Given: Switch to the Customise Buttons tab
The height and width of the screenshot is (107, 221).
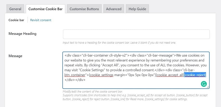Looking at the screenshot, I should click(84, 9).
